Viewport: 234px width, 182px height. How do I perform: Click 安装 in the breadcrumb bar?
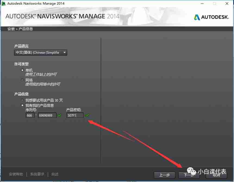click(11, 29)
